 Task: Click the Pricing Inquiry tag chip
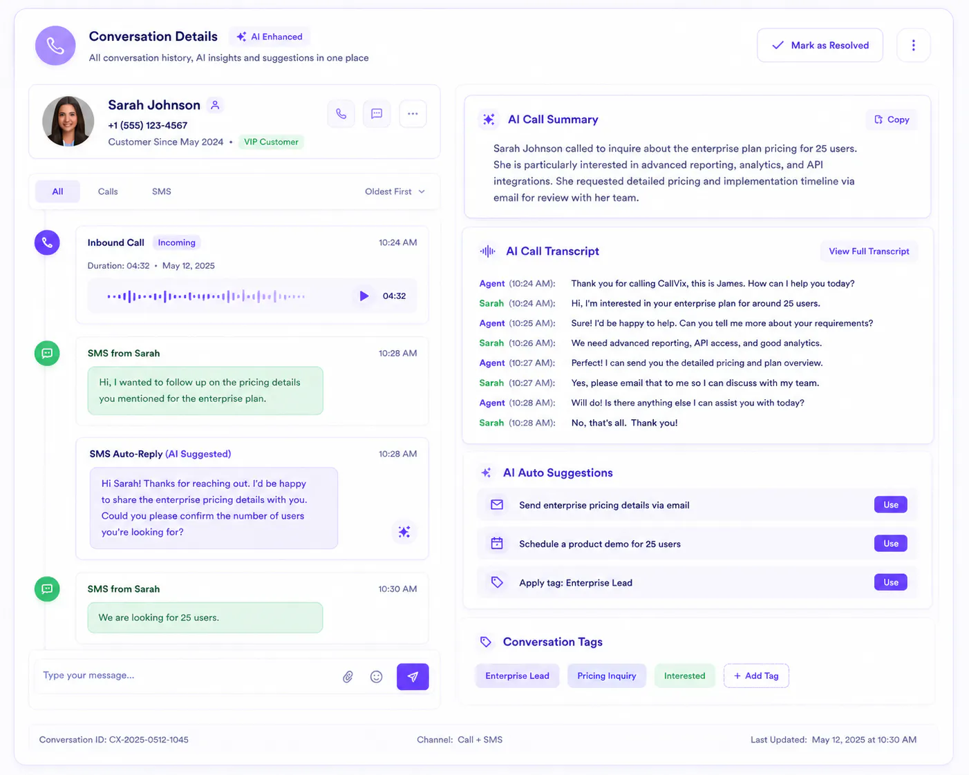pos(606,676)
